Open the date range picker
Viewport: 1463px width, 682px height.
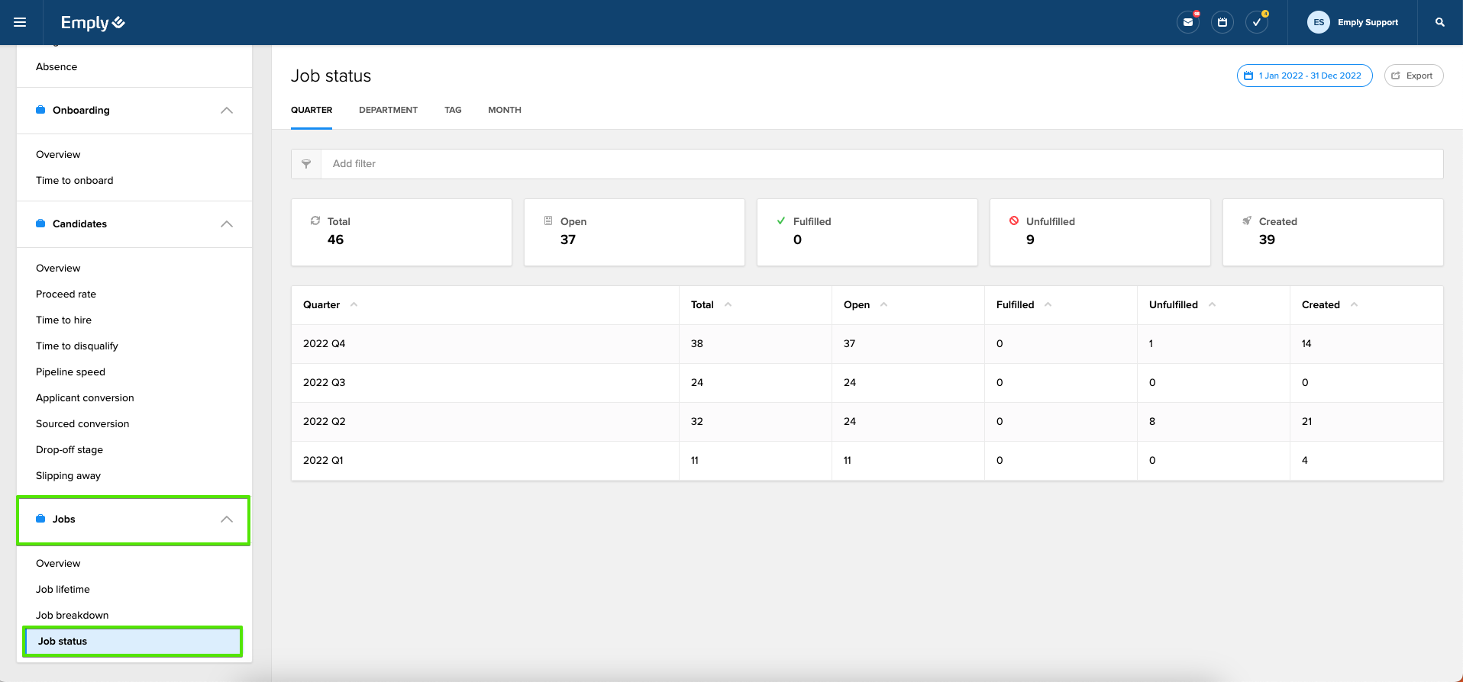click(x=1304, y=76)
